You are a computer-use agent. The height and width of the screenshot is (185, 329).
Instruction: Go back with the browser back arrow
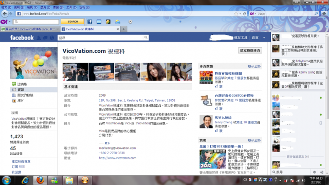coord(5,14)
